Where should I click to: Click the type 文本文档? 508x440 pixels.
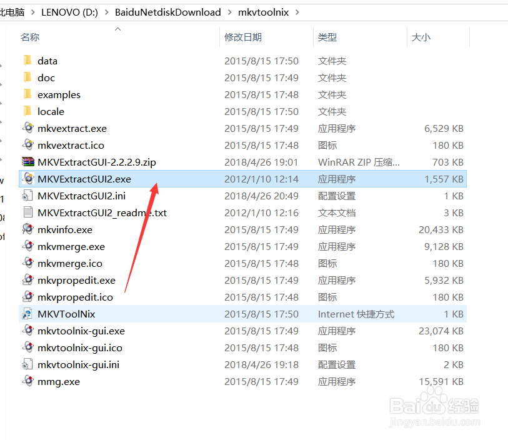pos(337,213)
